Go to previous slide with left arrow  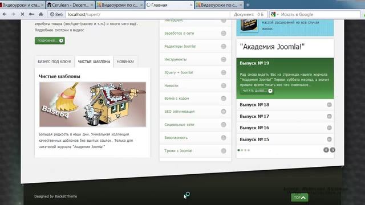click(326, 150)
